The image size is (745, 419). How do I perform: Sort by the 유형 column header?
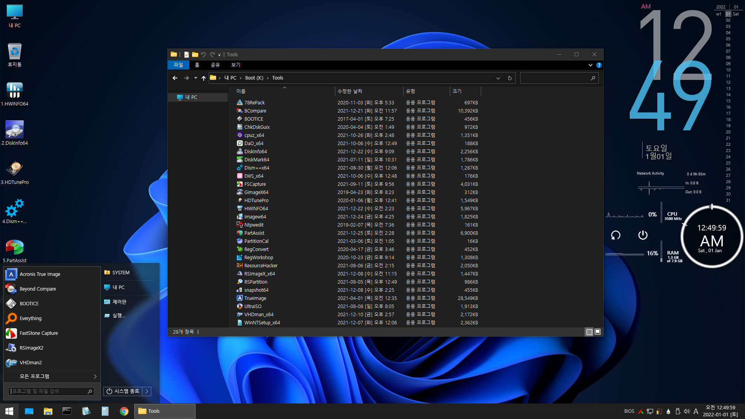(426, 91)
